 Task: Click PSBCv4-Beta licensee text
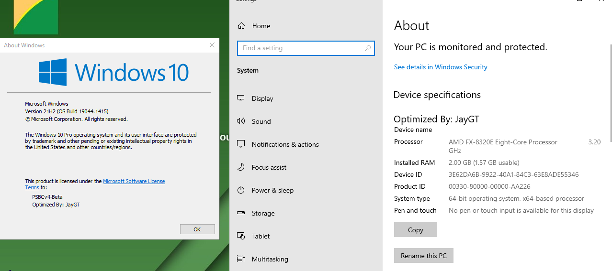pos(47,197)
